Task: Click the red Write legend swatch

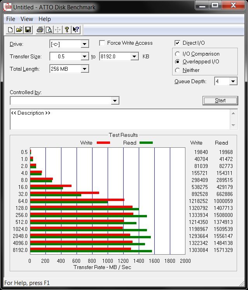Action: 103,143
